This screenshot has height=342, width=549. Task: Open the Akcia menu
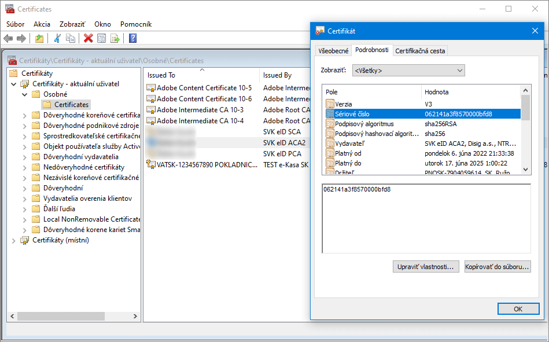pyautogui.click(x=42, y=24)
